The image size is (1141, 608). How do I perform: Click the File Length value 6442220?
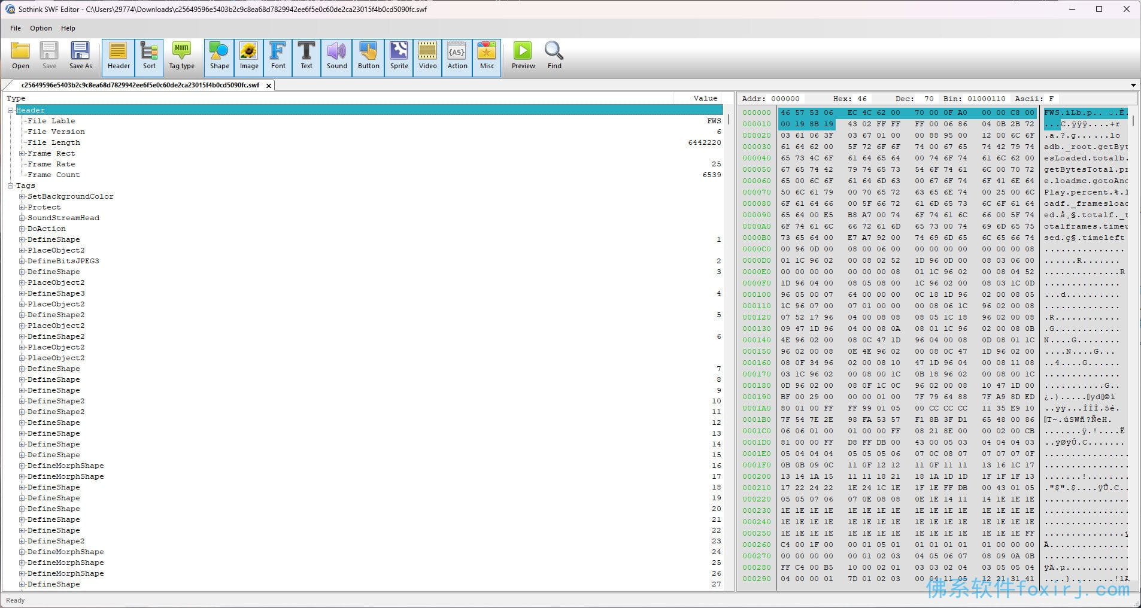click(705, 142)
